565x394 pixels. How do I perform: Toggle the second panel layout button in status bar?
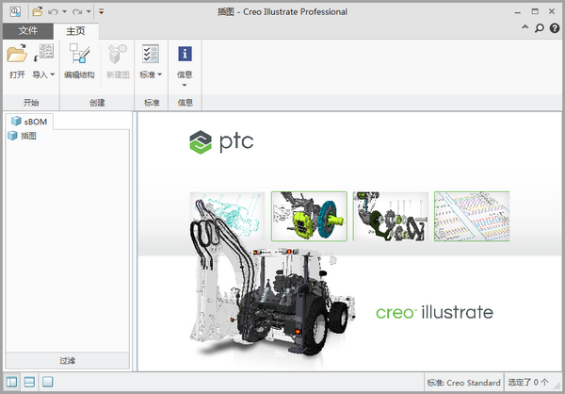[29, 382]
